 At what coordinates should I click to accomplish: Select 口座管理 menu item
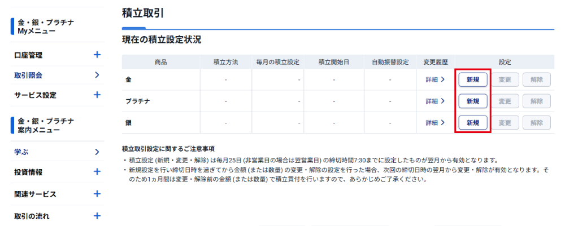28,55
